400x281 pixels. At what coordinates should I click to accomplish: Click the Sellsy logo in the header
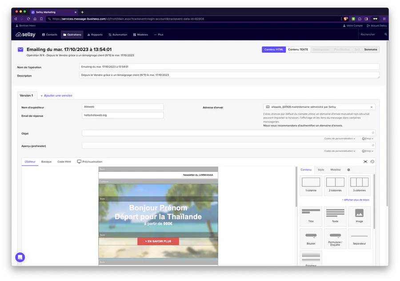click(25, 35)
